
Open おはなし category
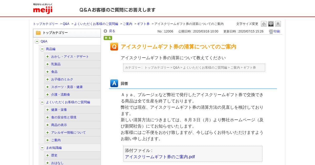coord(57,163)
